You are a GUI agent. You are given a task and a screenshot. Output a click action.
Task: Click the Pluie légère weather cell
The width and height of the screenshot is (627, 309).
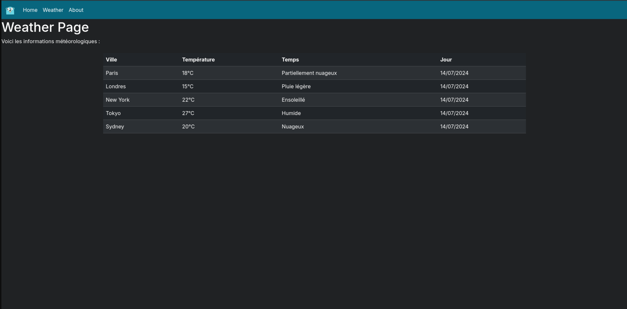(296, 86)
